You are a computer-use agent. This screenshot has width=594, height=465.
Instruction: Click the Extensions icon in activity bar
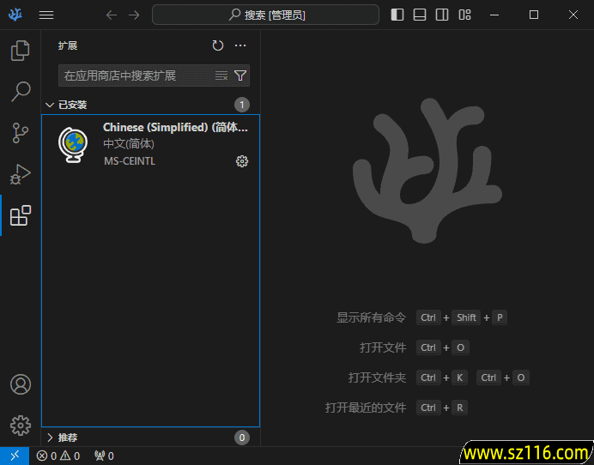[x=20, y=215]
